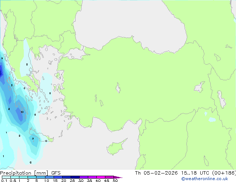This screenshot has width=236, height=182.
Task: Select the 2–5 mm legend swatch
Action: 32,177
